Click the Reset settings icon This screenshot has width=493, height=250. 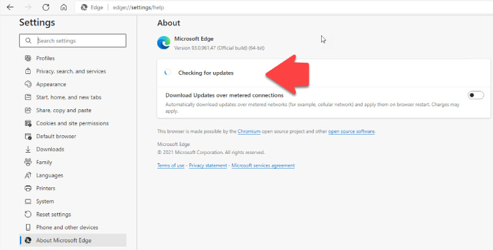tap(28, 214)
